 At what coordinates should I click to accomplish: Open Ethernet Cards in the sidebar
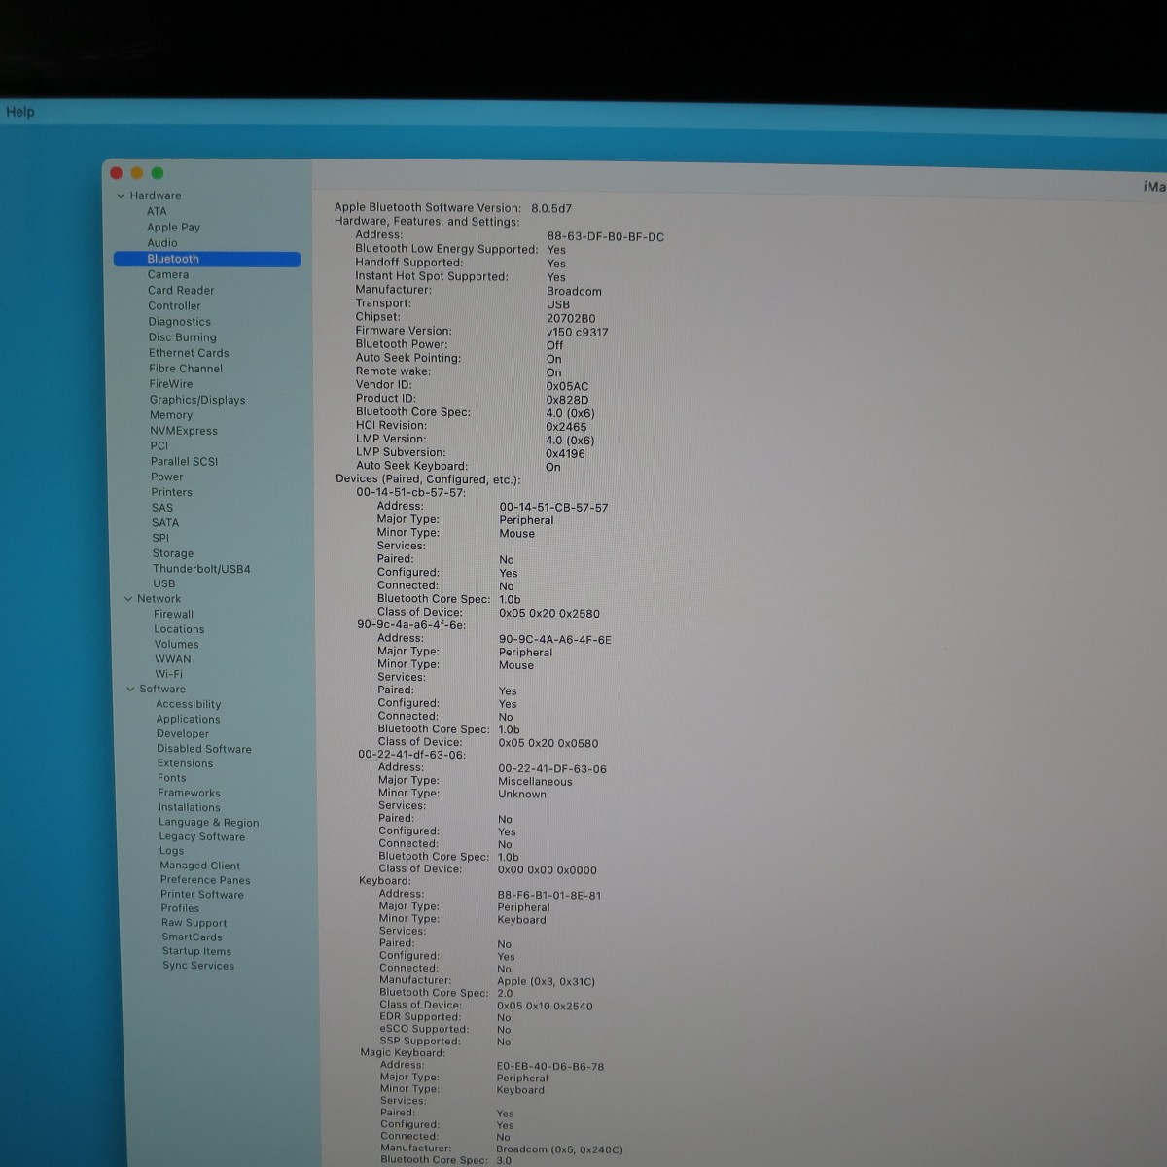tap(189, 353)
